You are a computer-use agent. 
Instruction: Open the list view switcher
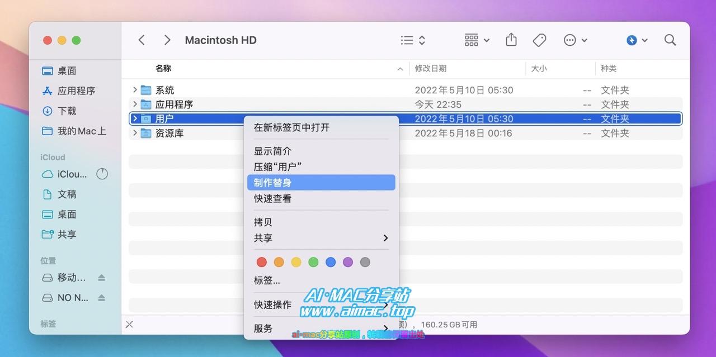413,40
